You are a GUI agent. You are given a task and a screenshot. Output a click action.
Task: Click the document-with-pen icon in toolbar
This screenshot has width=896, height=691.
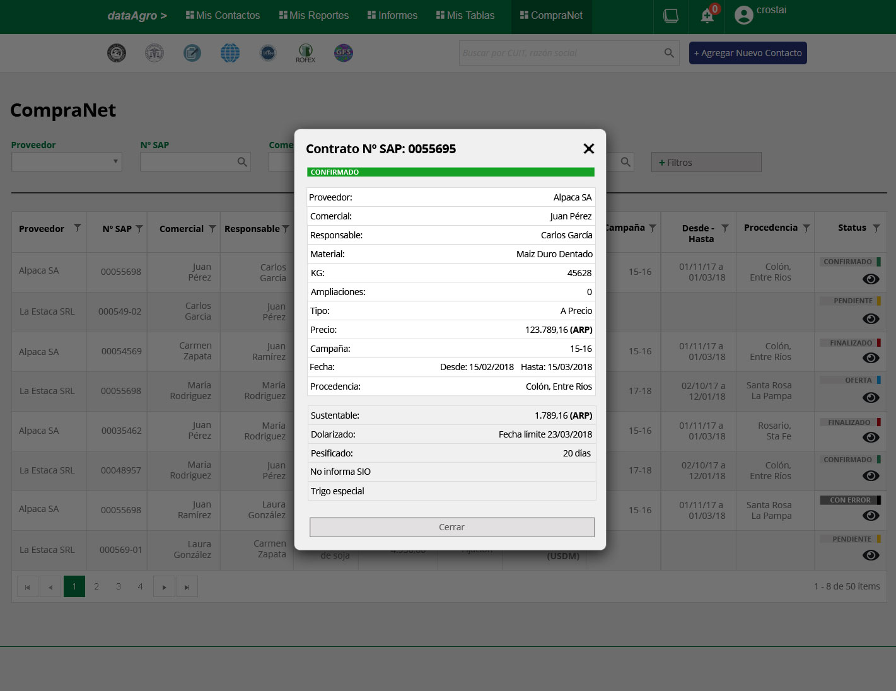pos(192,53)
